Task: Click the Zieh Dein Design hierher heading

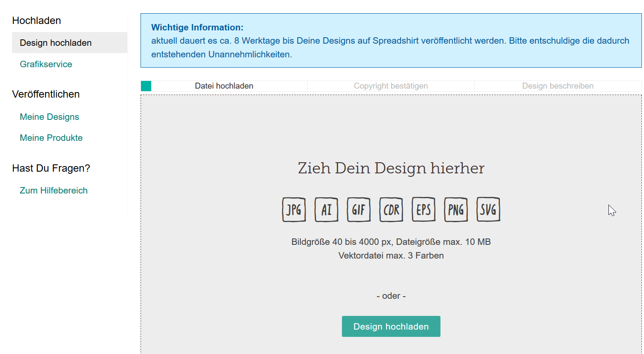Action: click(391, 168)
